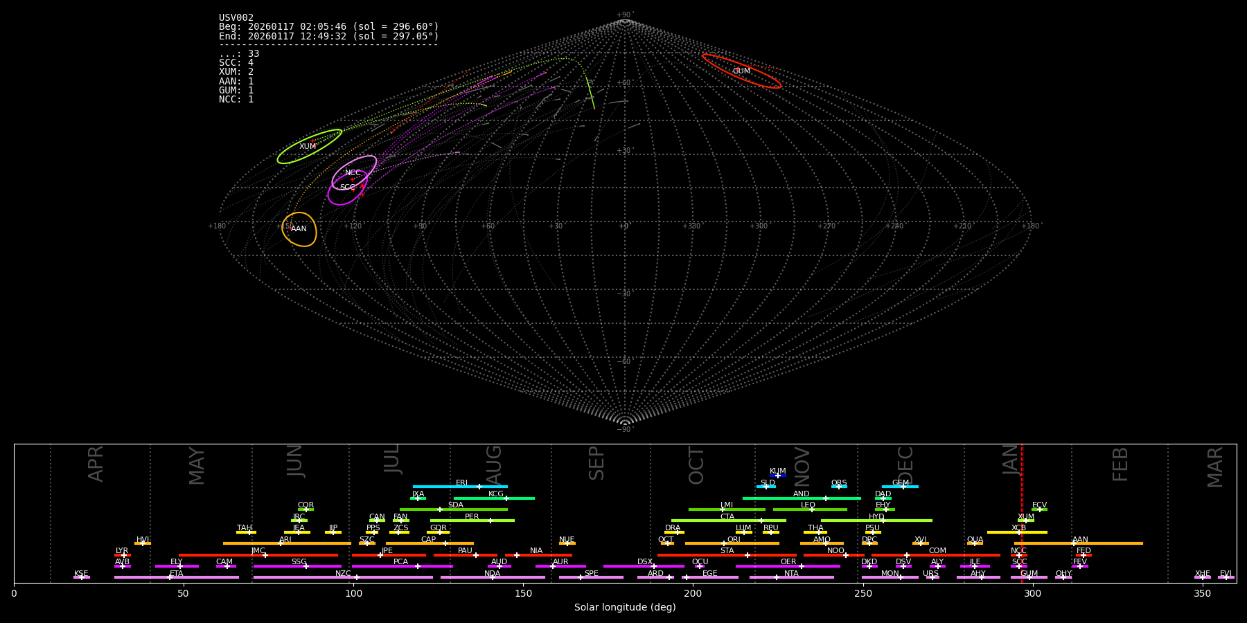Image resolution: width=1247 pixels, height=623 pixels.
Task: Click the LEO shower bar in the timeline
Action: pyautogui.click(x=810, y=509)
